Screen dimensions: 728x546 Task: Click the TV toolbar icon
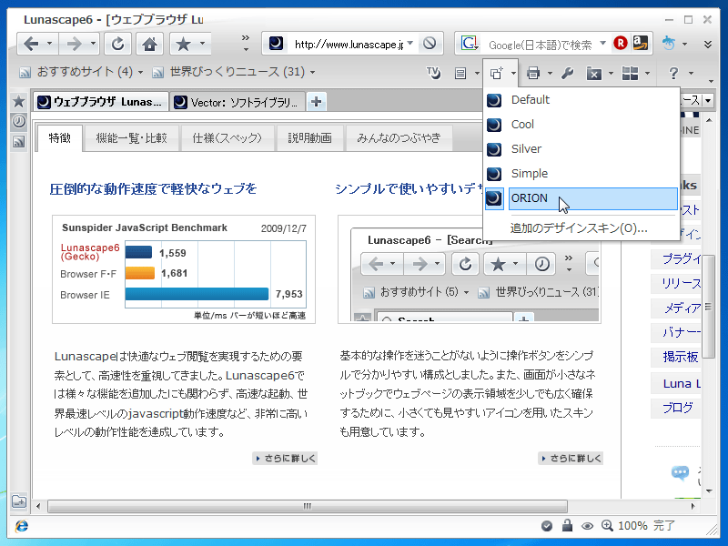(x=433, y=73)
